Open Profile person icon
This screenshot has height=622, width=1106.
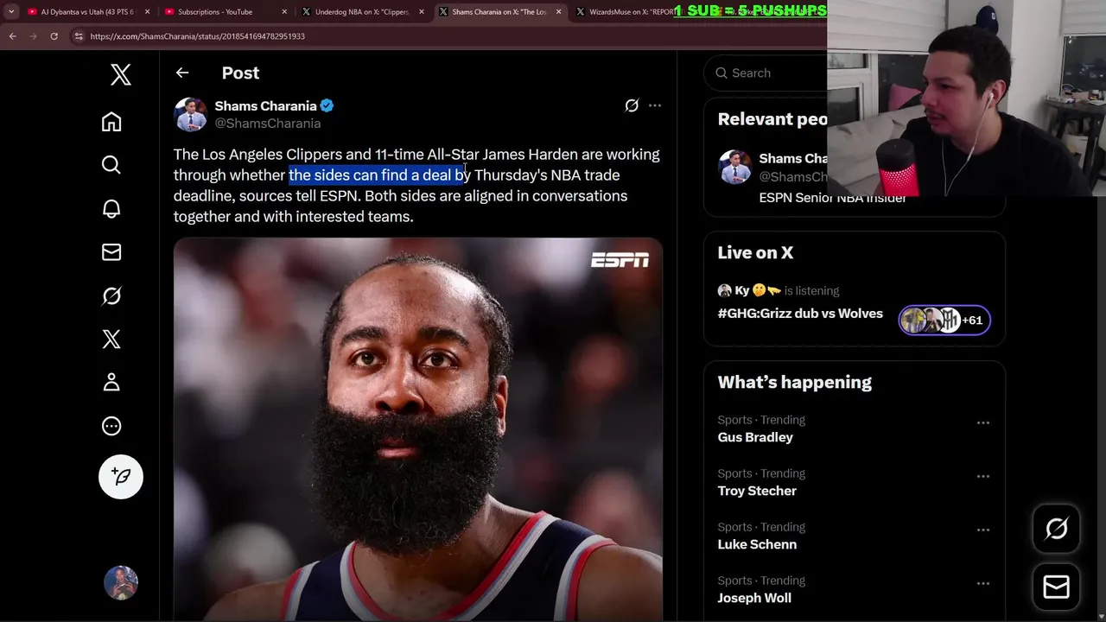[111, 383]
